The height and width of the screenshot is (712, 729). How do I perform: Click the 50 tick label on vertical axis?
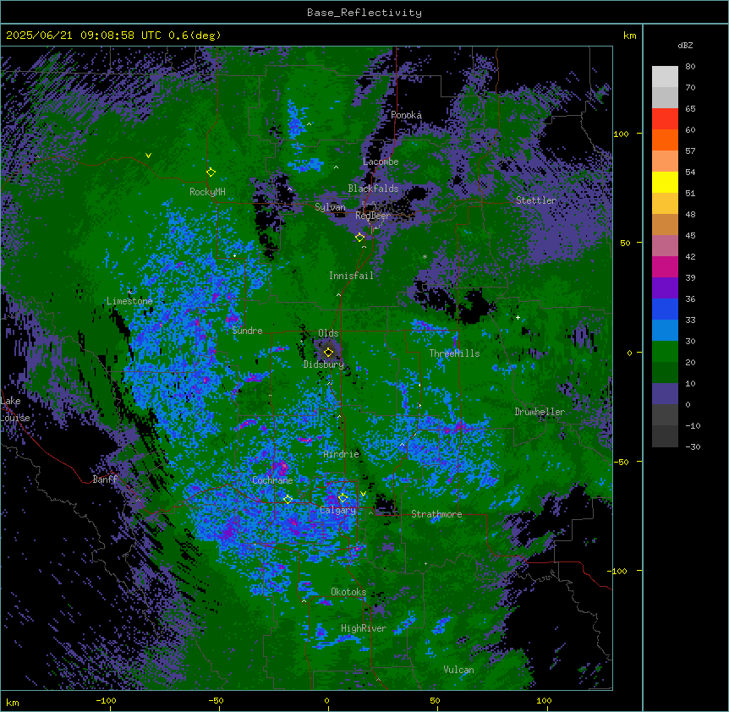tap(625, 243)
